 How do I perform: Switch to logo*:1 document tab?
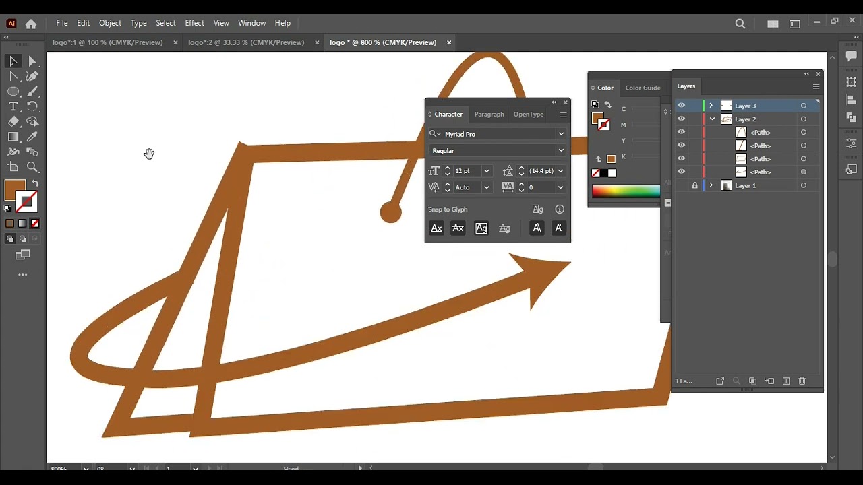[108, 42]
